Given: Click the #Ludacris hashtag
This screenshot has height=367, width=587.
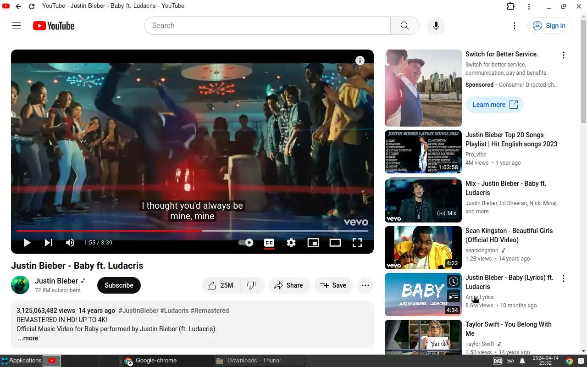Looking at the screenshot, I should click(x=174, y=311).
